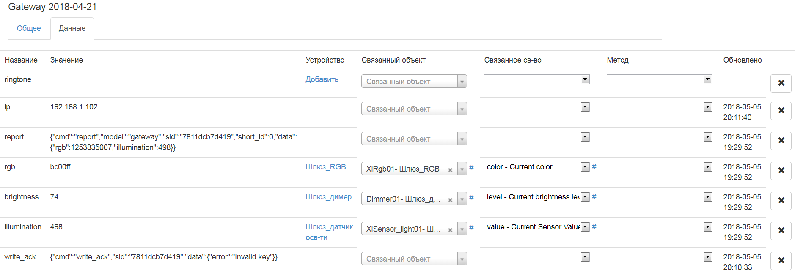Delete the brightness row with X button

click(x=781, y=201)
